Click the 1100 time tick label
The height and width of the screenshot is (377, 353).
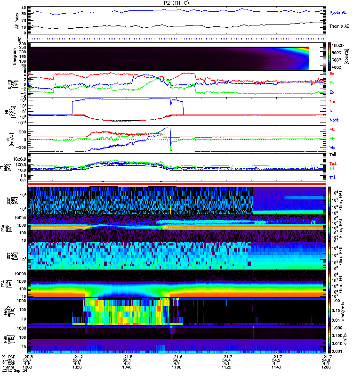pos(176,367)
